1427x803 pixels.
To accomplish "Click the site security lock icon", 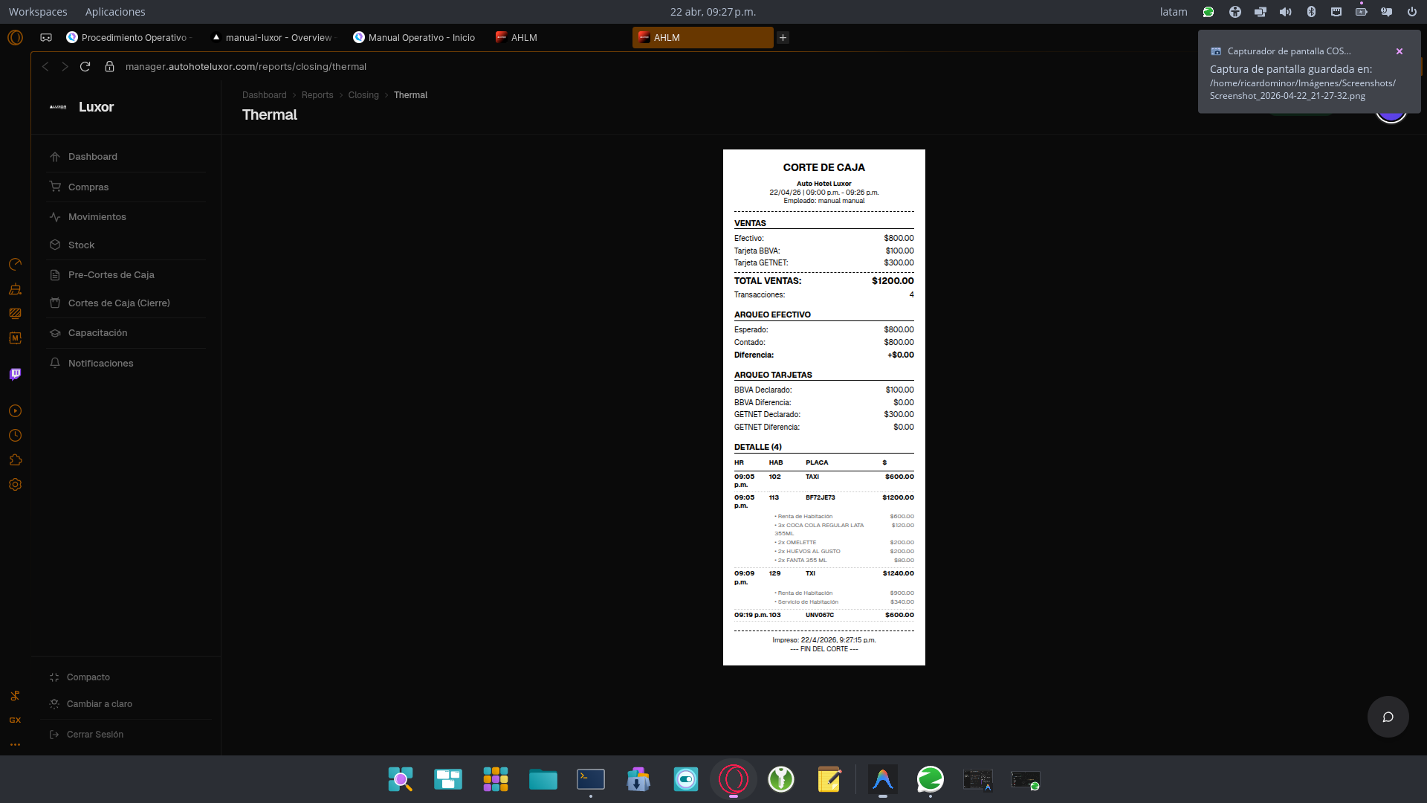I will (x=109, y=67).
